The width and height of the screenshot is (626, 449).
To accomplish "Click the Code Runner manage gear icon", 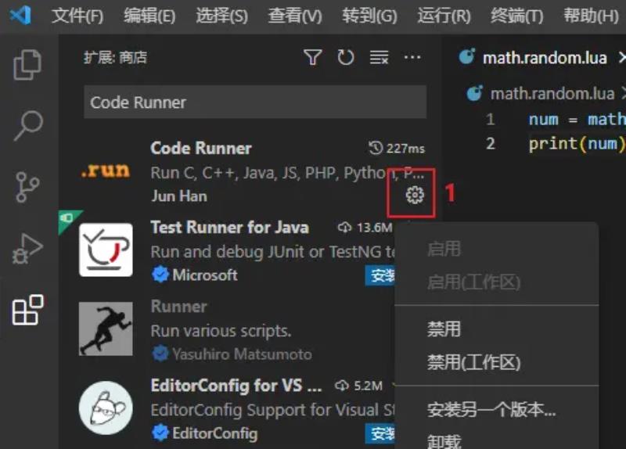I will tap(415, 195).
